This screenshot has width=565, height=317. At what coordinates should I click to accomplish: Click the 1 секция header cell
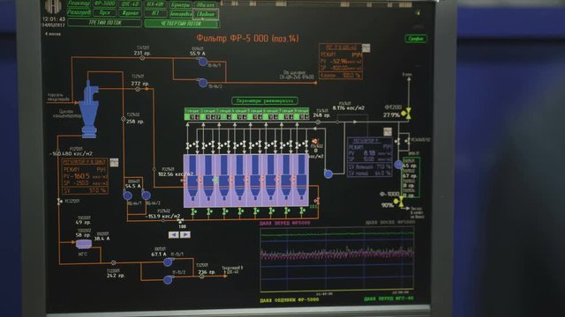pyautogui.click(x=192, y=111)
